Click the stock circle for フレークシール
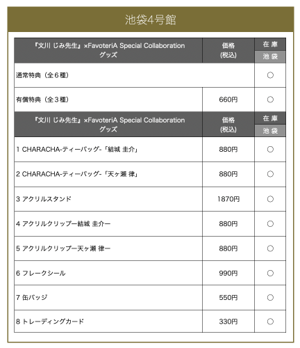Screen dimensions: 300x348 270,273
